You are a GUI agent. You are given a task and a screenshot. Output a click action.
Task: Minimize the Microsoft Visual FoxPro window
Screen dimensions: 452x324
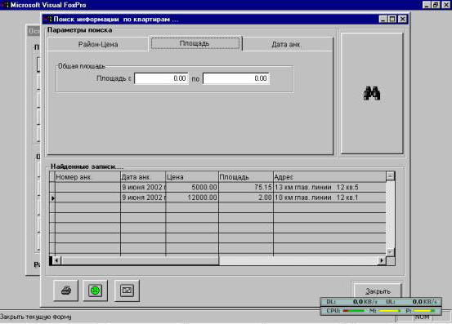[427, 5]
